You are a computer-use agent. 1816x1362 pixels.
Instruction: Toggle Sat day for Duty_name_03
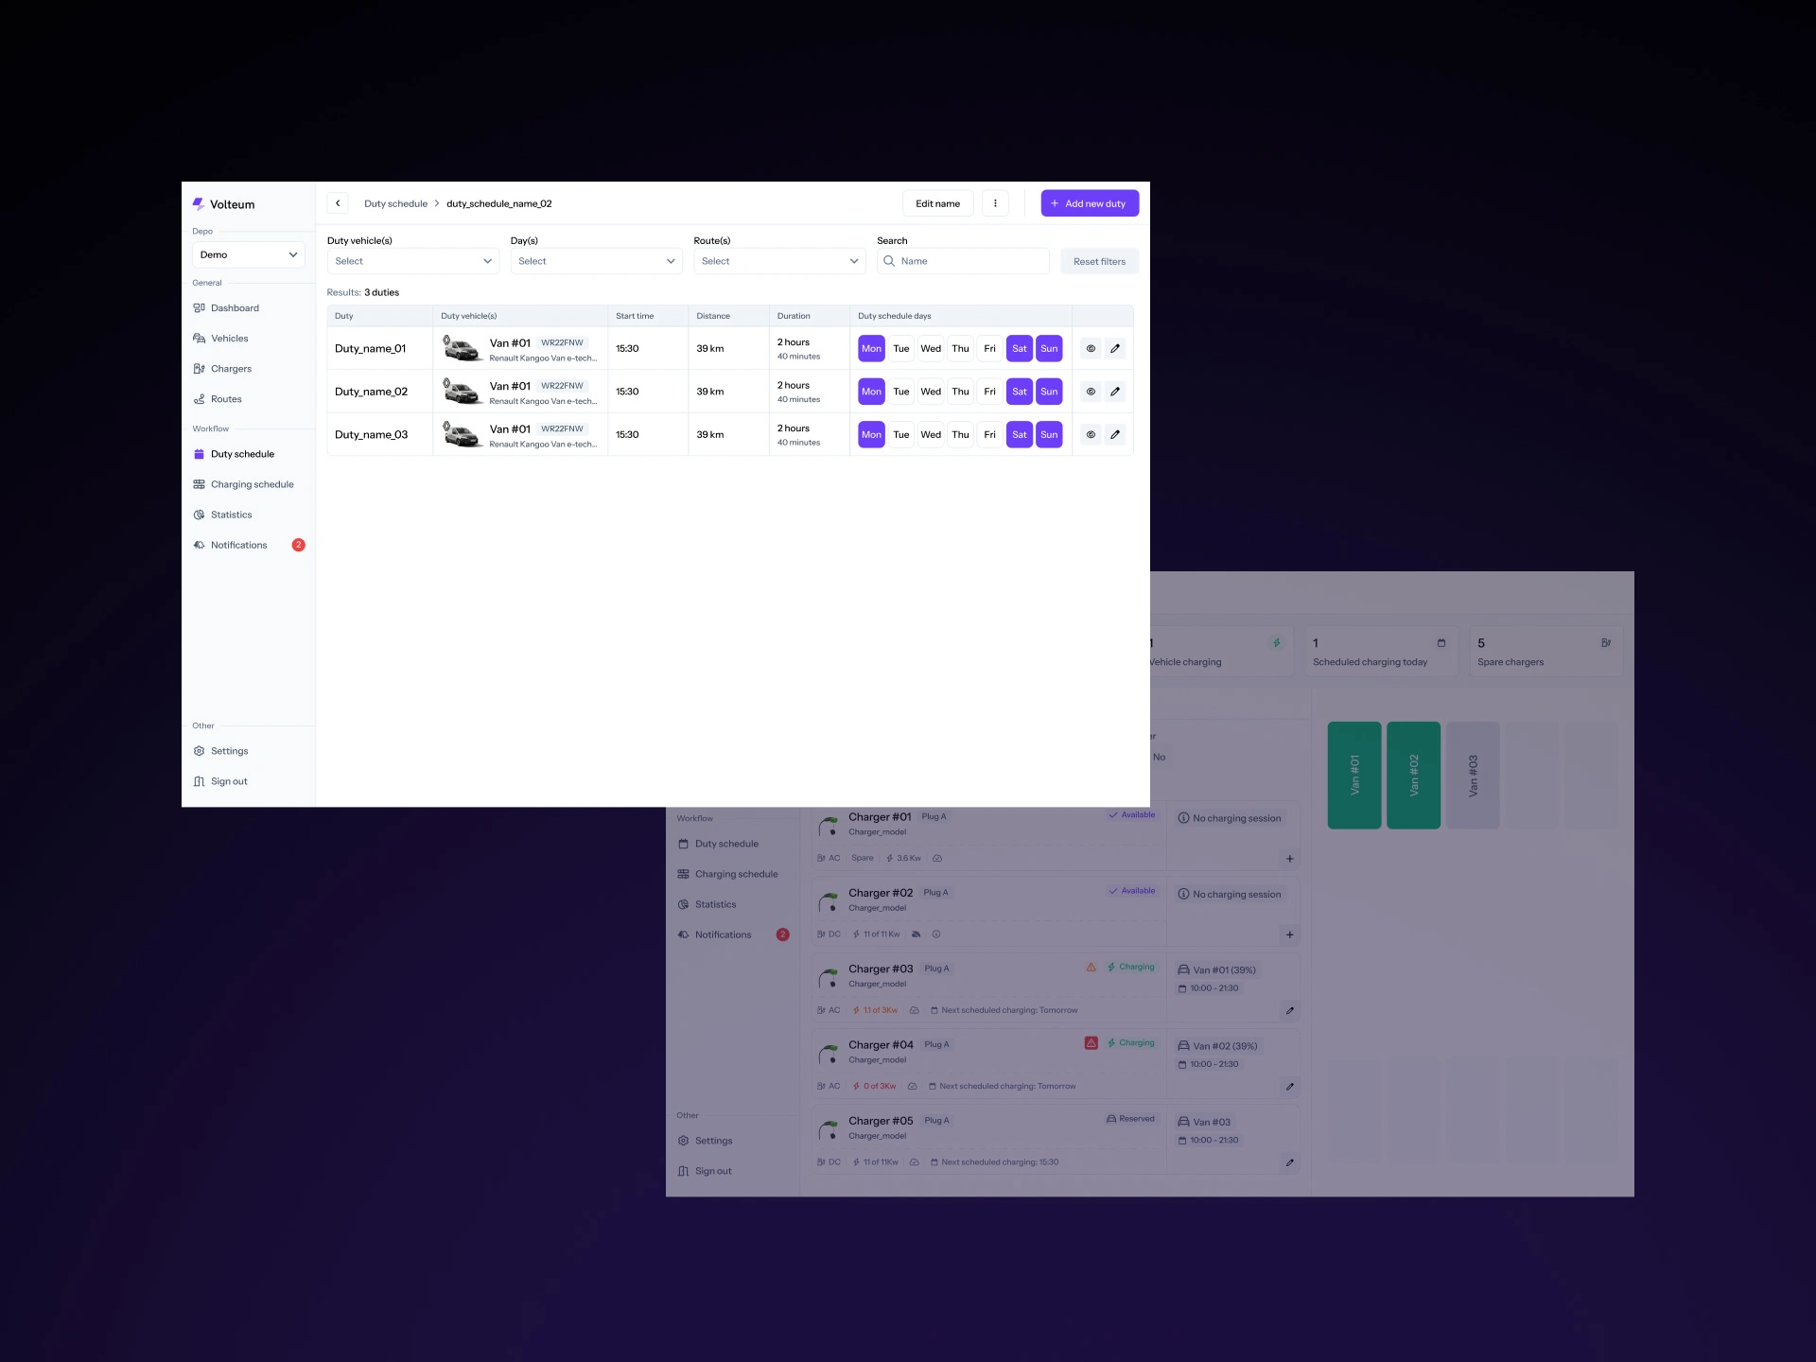pos(1019,435)
